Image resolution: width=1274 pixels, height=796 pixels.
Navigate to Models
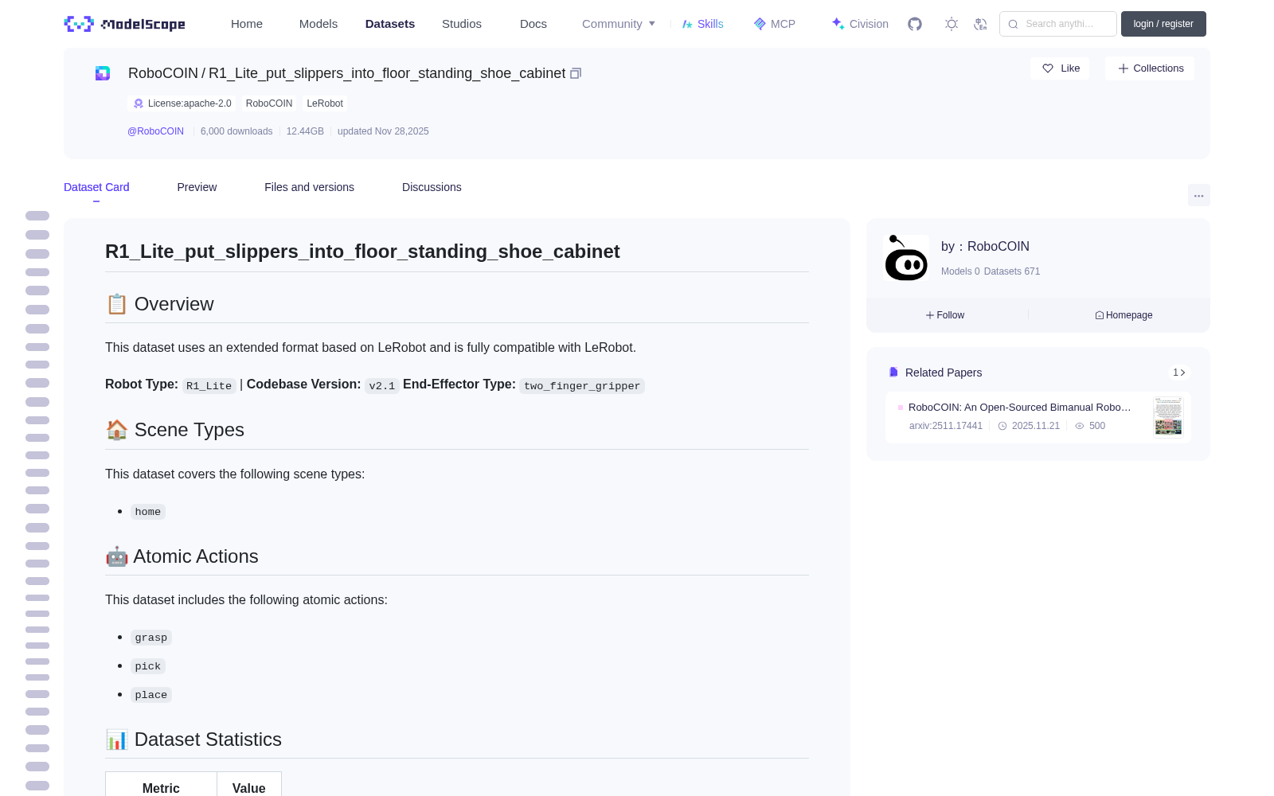pos(318,24)
